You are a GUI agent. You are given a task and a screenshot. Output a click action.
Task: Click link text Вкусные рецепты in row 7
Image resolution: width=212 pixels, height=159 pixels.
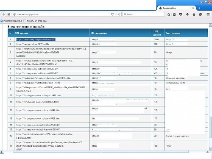tap(175, 78)
